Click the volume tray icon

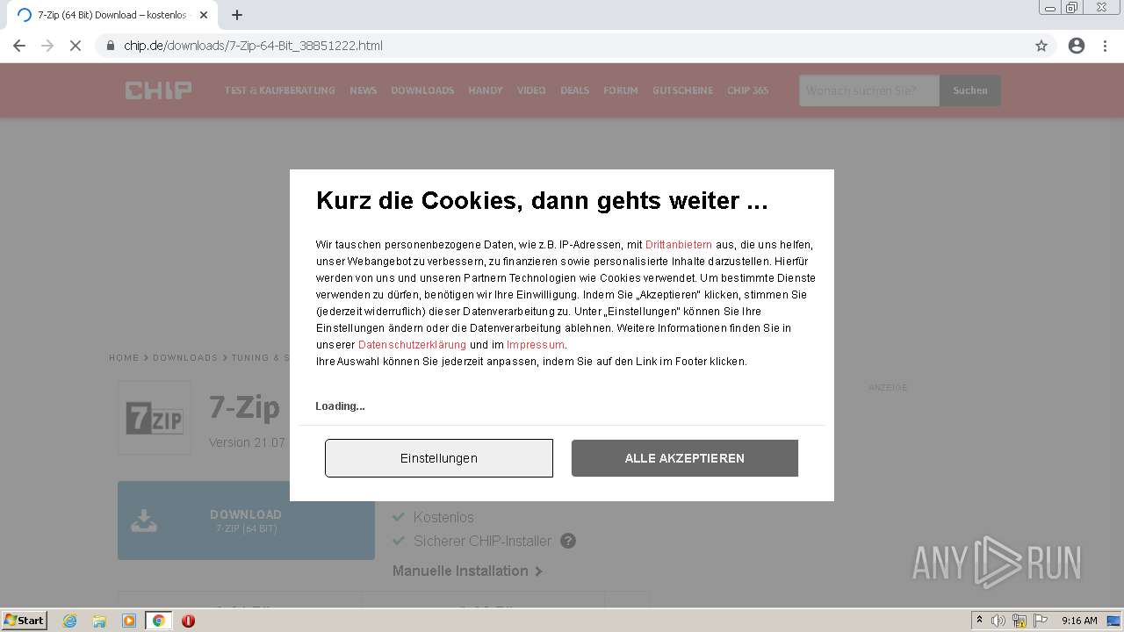(x=998, y=621)
